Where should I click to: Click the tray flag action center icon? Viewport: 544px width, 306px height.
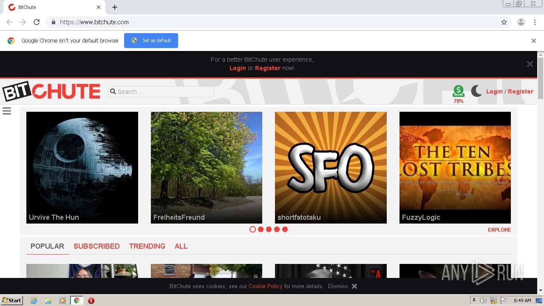[x=504, y=300]
